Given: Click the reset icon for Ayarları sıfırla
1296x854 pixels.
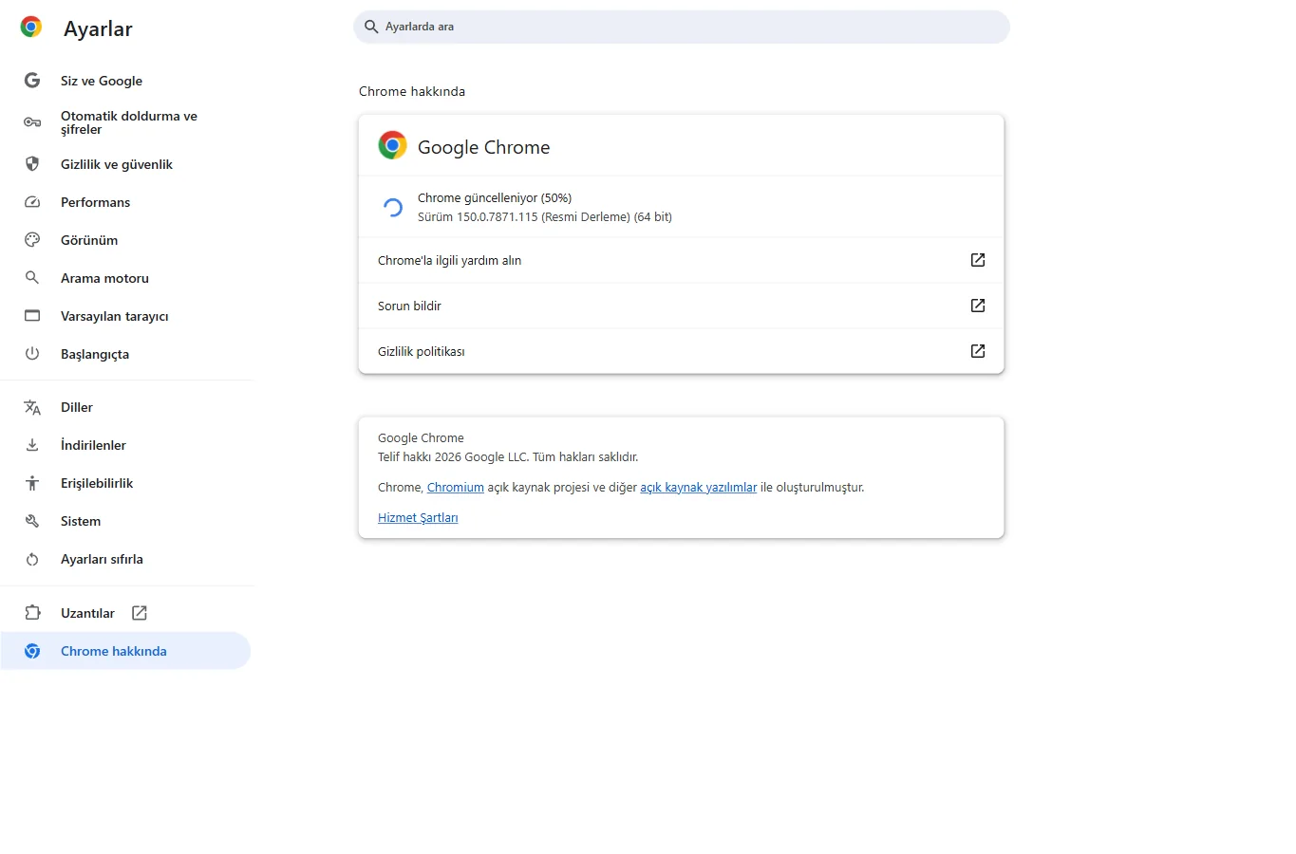Looking at the screenshot, I should (32, 559).
